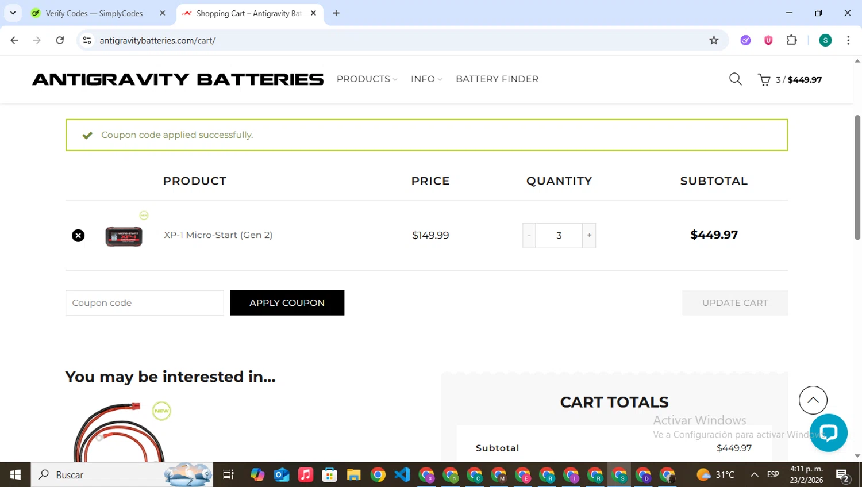
Task: Open the tab search dropdown arrow
Action: [x=13, y=13]
